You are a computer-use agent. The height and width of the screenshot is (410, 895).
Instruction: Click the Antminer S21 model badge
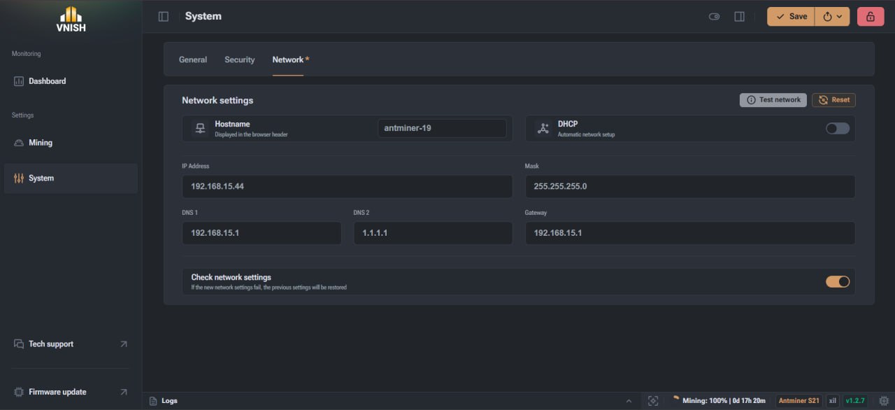click(799, 401)
